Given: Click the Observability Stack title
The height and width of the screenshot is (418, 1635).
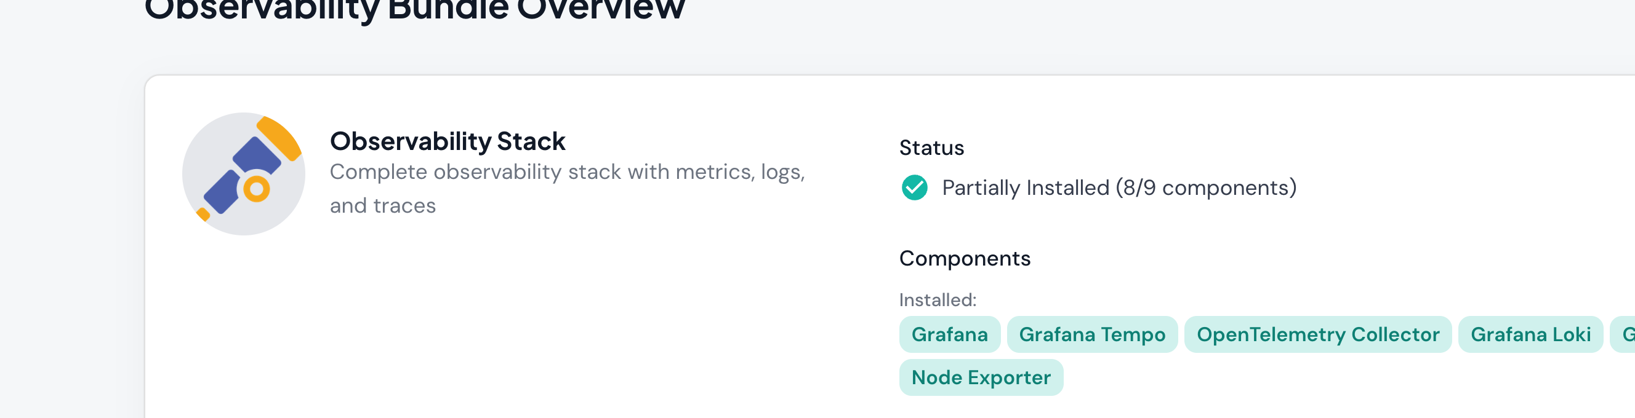Looking at the screenshot, I should click(448, 141).
